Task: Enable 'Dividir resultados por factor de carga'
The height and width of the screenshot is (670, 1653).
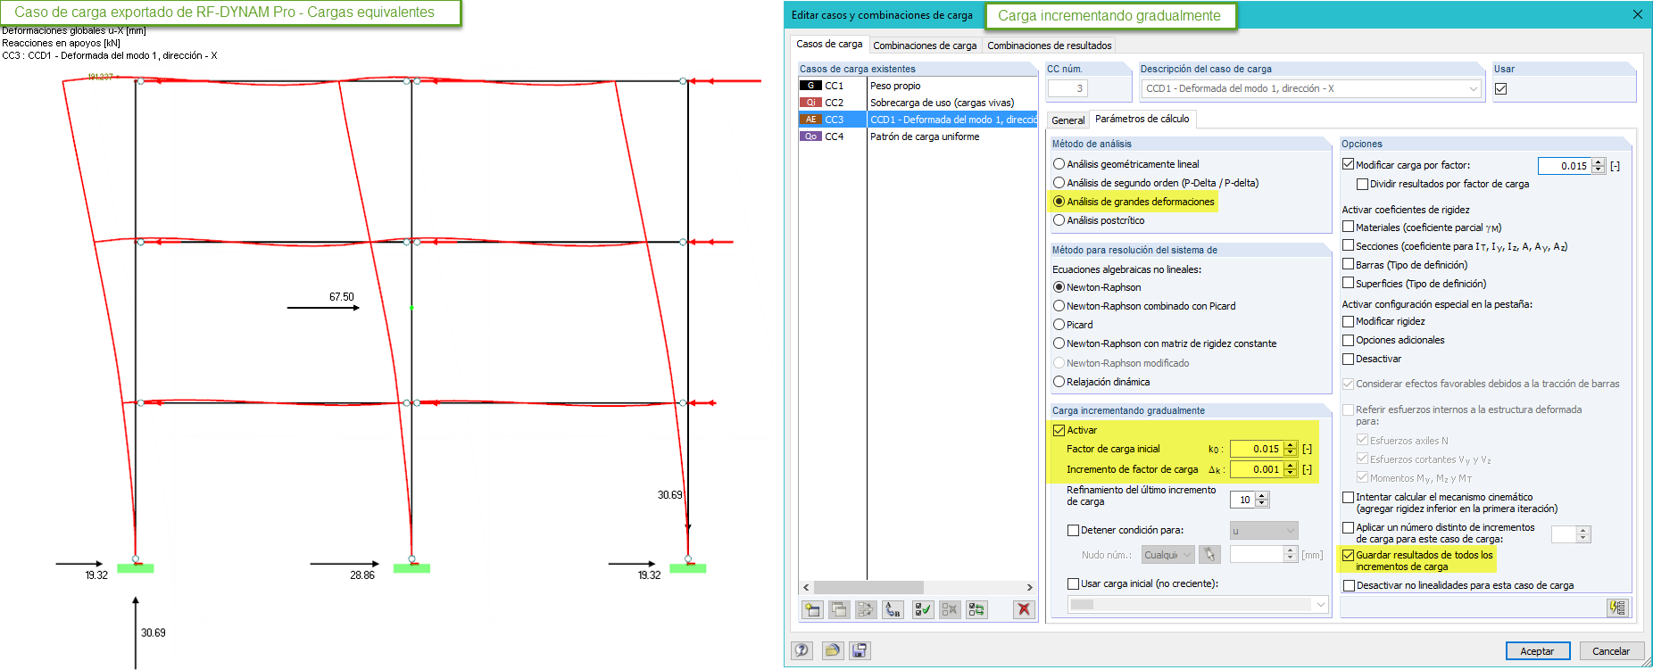Action: (x=1363, y=184)
